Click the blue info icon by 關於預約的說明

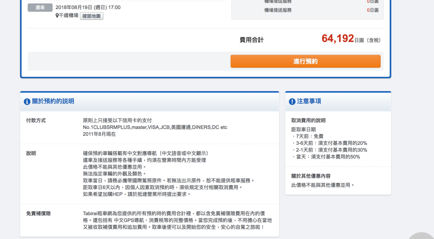pos(27,101)
